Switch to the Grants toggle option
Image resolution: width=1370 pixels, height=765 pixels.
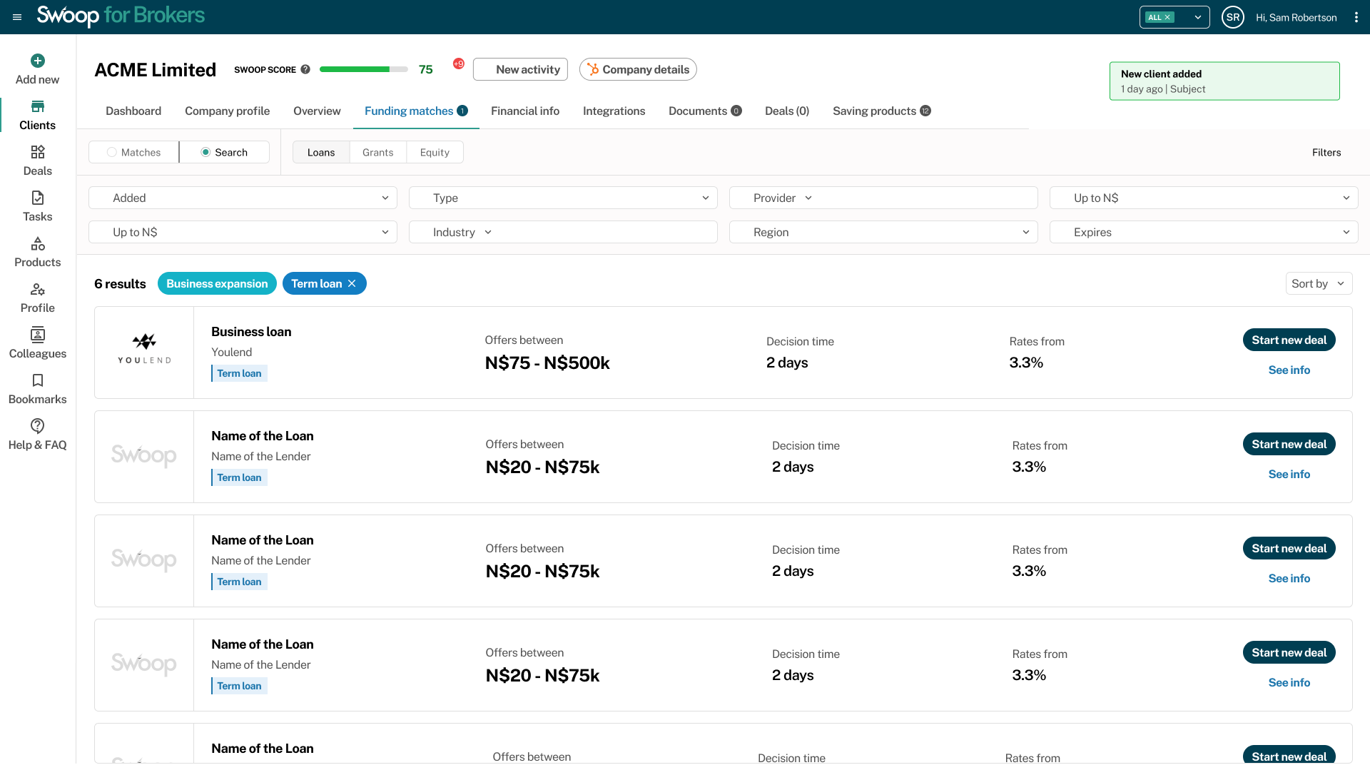377,152
